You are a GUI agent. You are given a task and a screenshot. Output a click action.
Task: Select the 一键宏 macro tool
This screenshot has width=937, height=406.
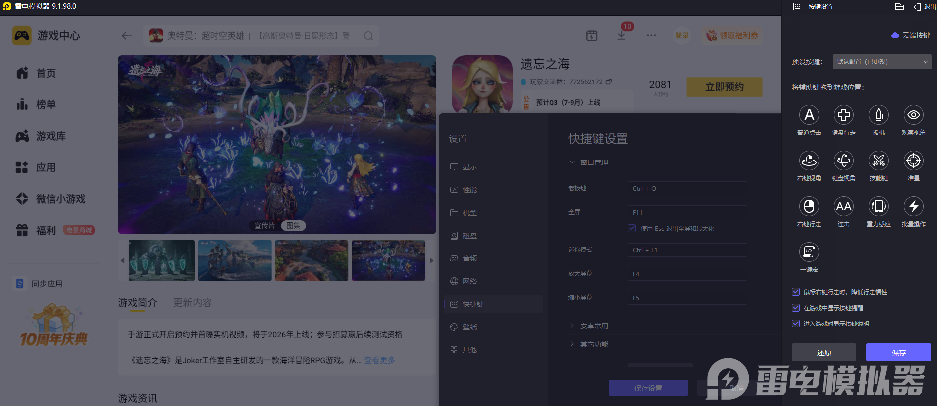809,252
